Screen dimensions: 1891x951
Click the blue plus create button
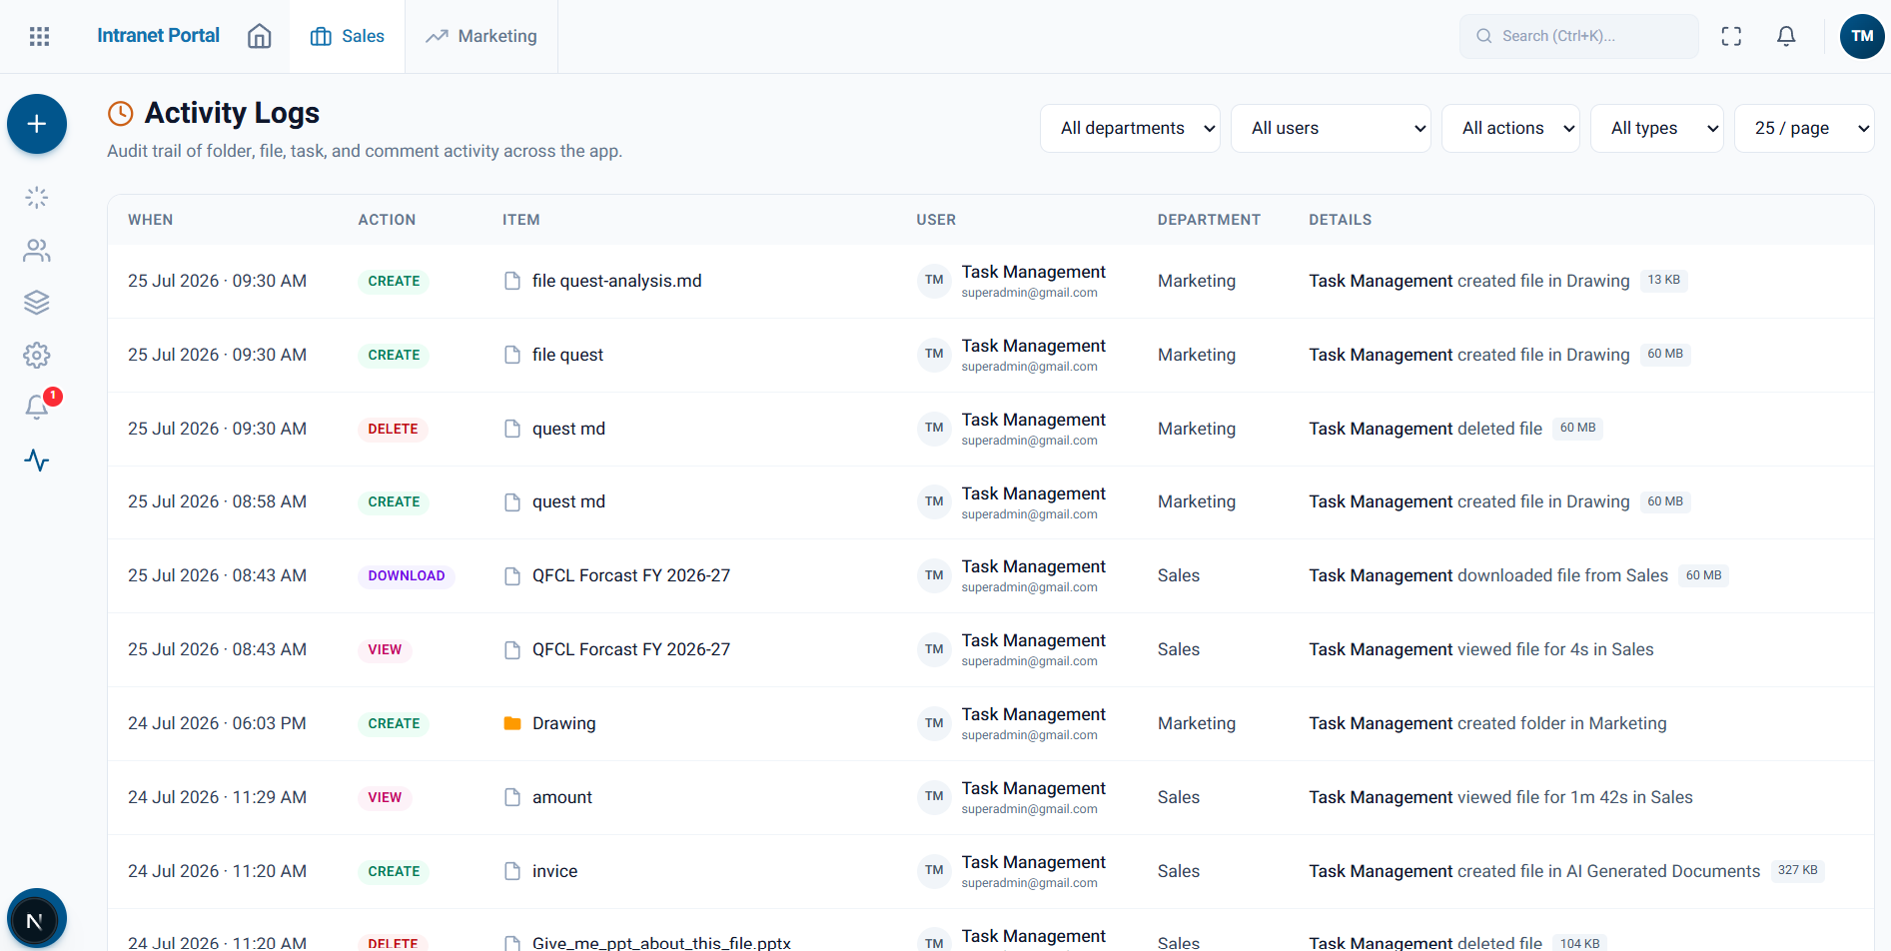coord(37,124)
